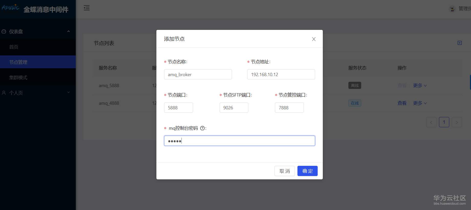The image size is (471, 210).
Task: Collapse the sidebar menu fold icon
Action: [x=87, y=8]
